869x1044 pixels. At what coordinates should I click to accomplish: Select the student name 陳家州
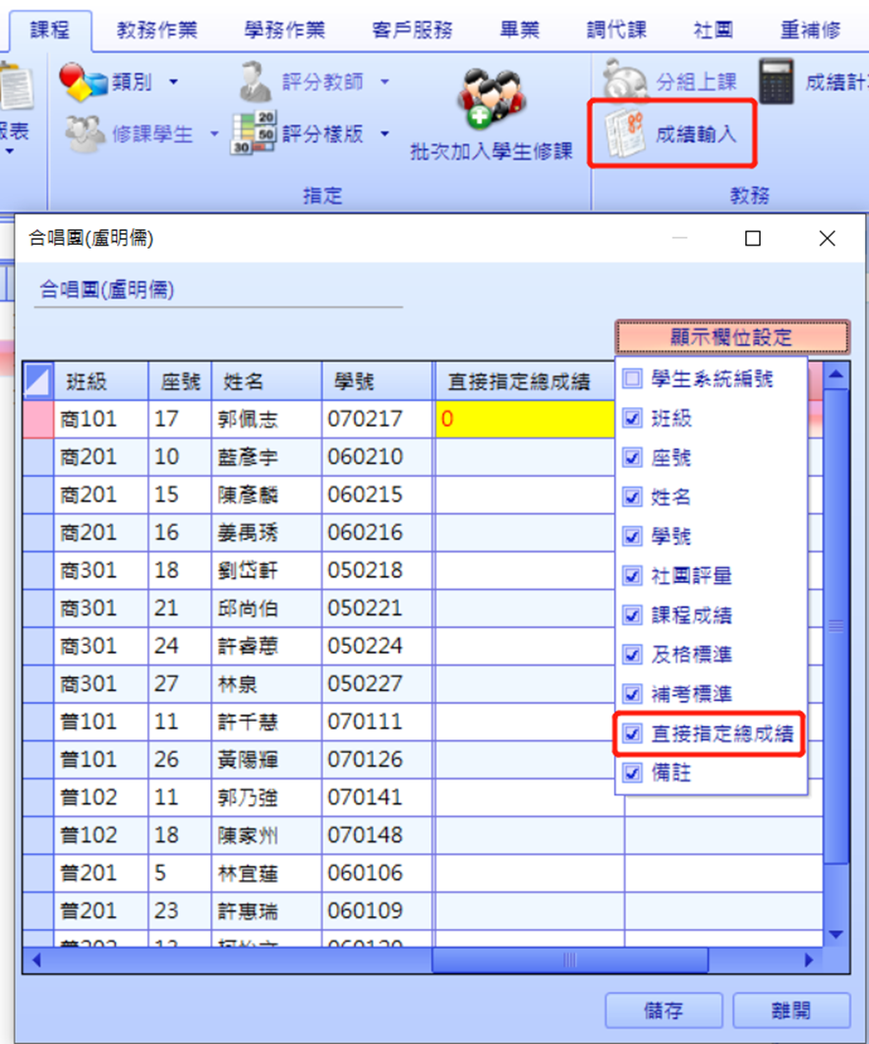(x=248, y=836)
